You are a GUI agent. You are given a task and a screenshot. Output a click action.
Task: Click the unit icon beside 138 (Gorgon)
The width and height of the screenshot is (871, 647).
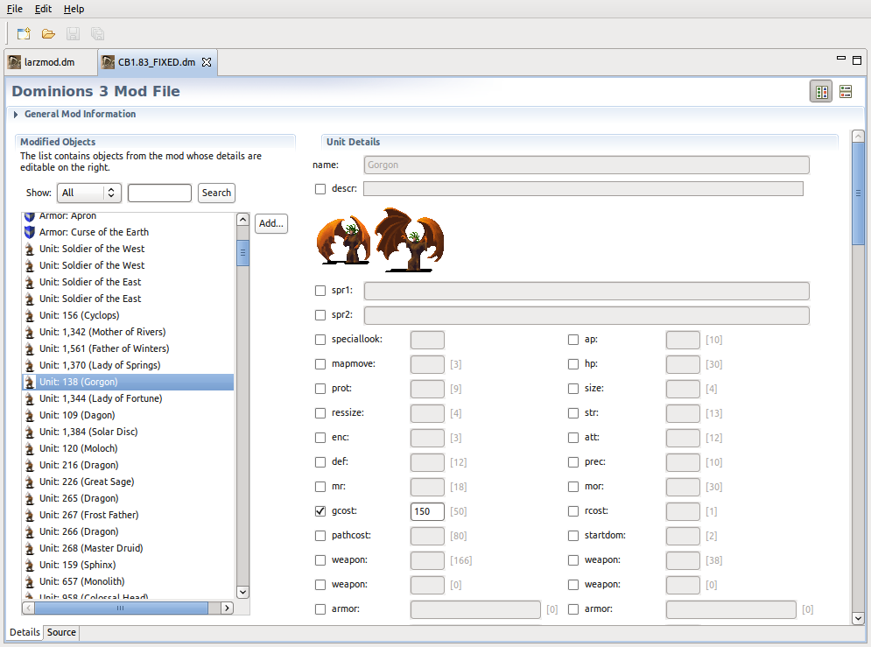point(30,382)
